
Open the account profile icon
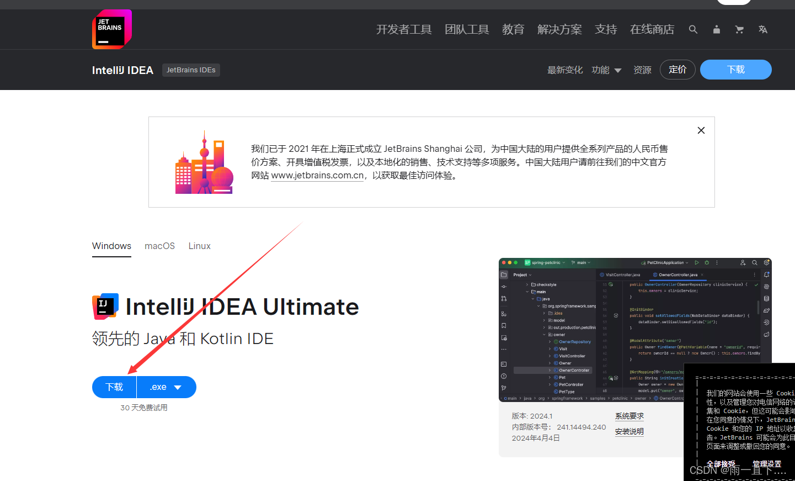[x=716, y=29]
